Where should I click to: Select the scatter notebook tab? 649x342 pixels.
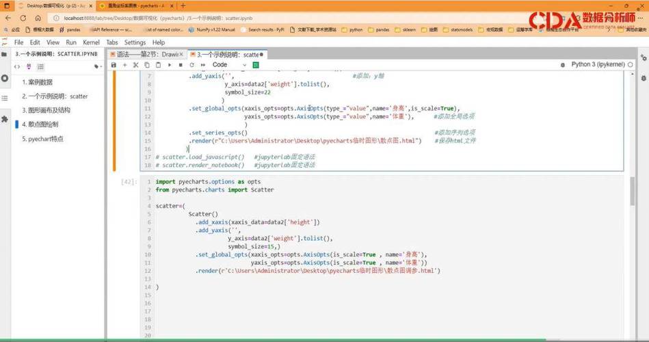[227, 54]
